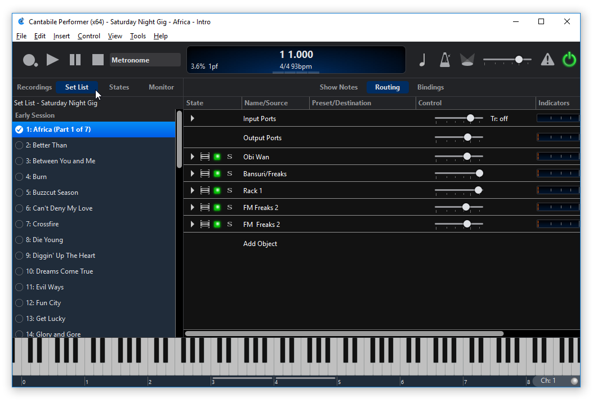Click the rack icon on Rack 1 row
Image resolution: width=593 pixels, height=402 pixels.
204,190
